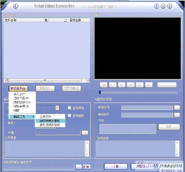The height and width of the screenshot is (172, 185).
Task: Select 复用视频及音频 multiplex option in submenu
Action: [x=50, y=125]
